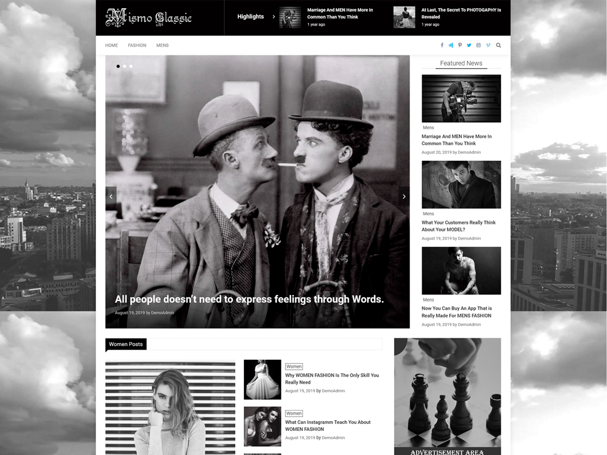Click the chess advertisement area banner
This screenshot has height=455, width=607.
(448, 396)
